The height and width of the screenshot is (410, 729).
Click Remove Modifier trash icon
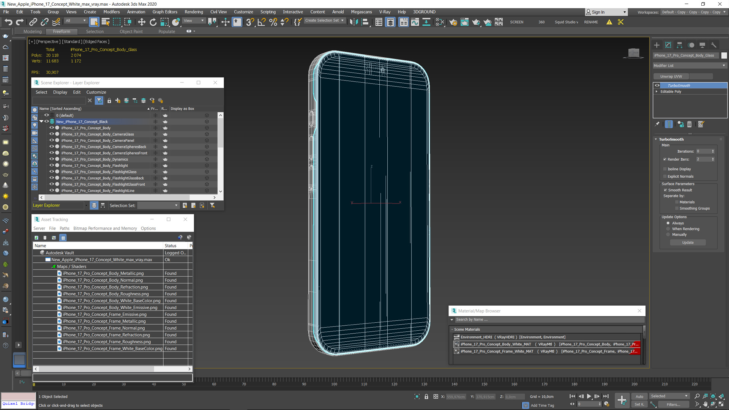690,124
